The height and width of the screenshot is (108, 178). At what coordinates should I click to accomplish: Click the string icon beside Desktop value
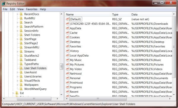pos(67,42)
